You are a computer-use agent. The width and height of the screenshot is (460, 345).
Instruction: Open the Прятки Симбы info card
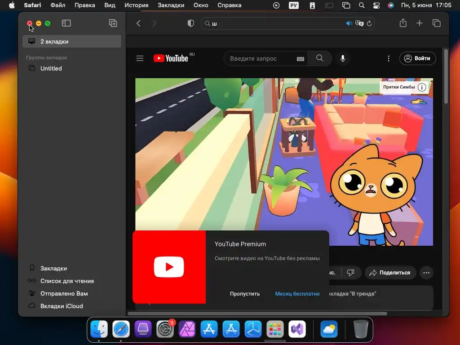404,87
